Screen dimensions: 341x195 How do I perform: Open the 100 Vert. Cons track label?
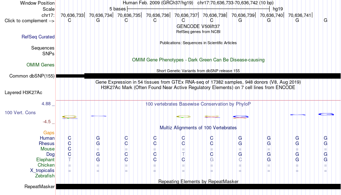20,112
